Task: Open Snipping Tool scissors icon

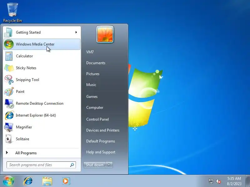Action: (x=9, y=80)
